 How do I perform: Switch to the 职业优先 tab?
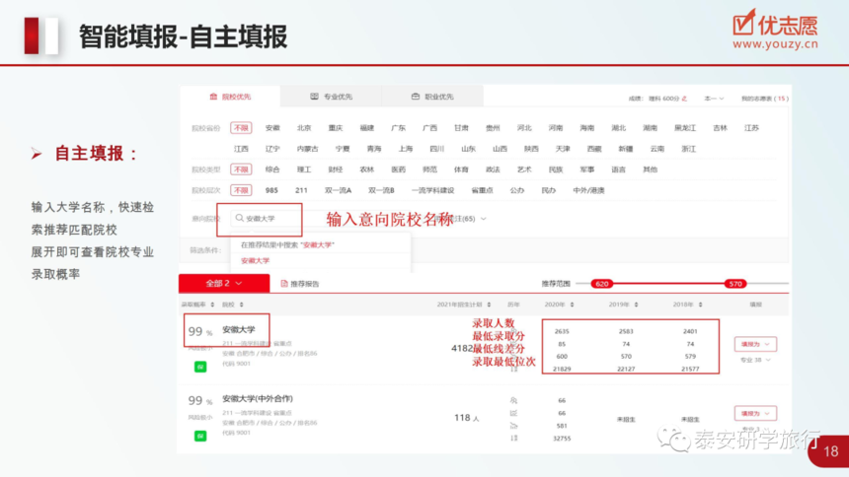(x=432, y=97)
